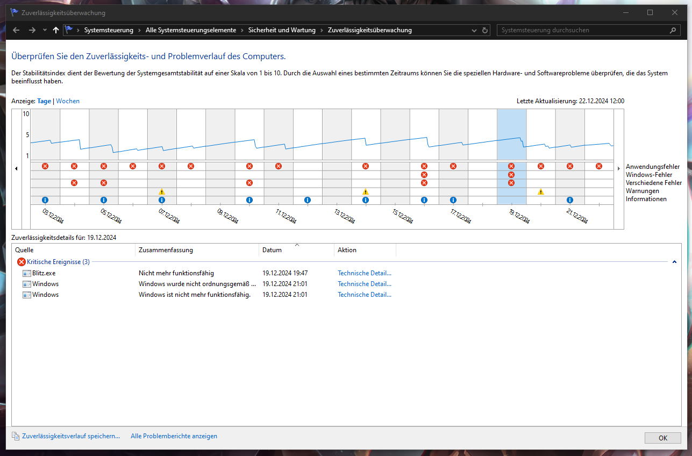Click information icon for 21.12.2024
Screen dimensions: 692x456
pyautogui.click(x=570, y=200)
